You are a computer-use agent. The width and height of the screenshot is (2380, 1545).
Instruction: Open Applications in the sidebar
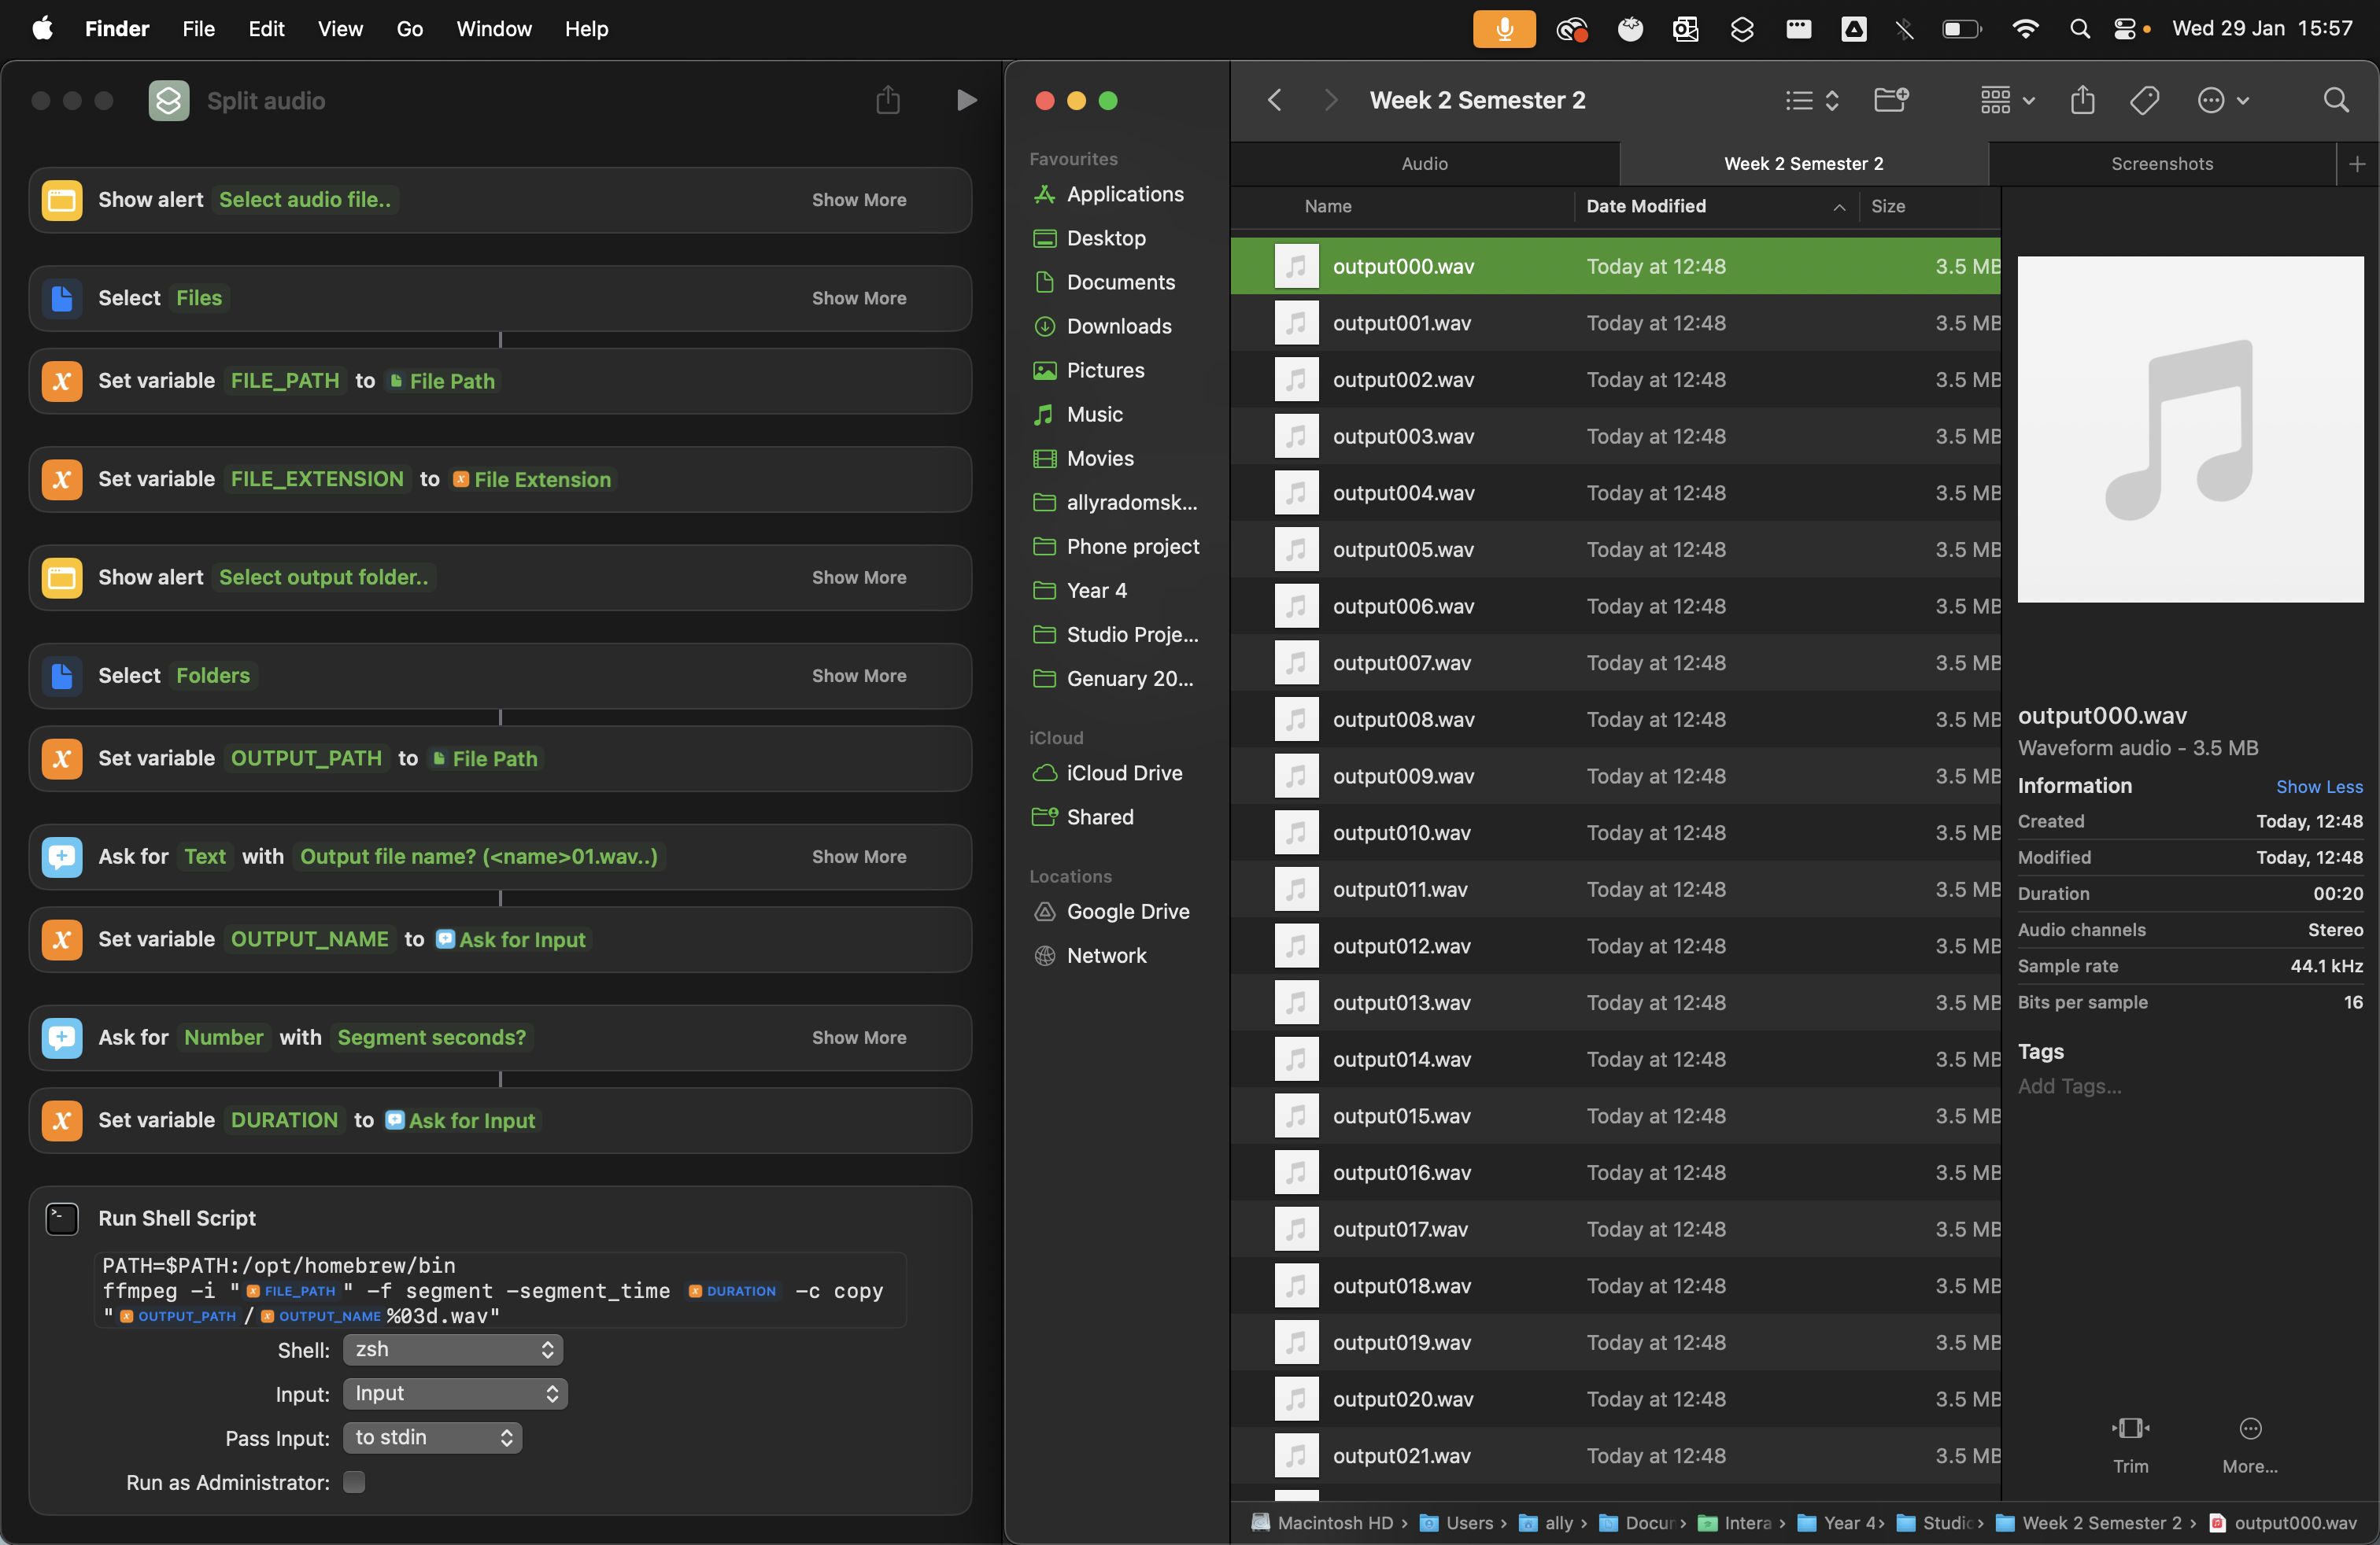(x=1125, y=194)
